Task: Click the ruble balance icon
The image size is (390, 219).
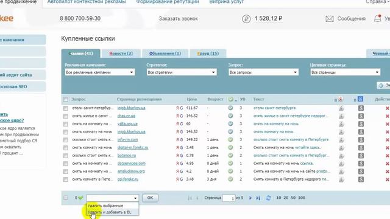Action: click(x=246, y=19)
